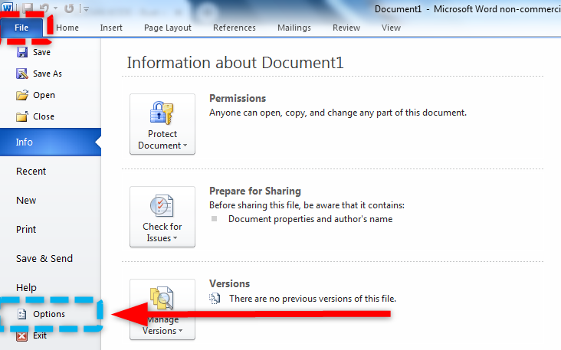Click 'Anyone can open, copy, and change' text
This screenshot has height=350, width=561.
point(338,113)
